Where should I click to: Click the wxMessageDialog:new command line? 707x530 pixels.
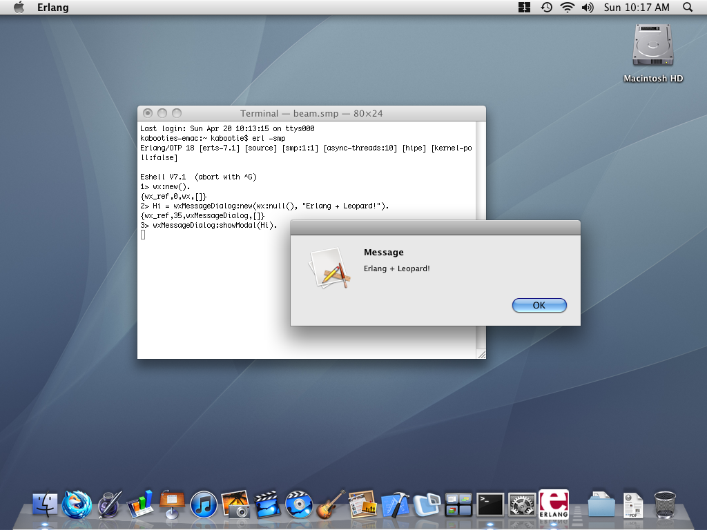coord(264,206)
